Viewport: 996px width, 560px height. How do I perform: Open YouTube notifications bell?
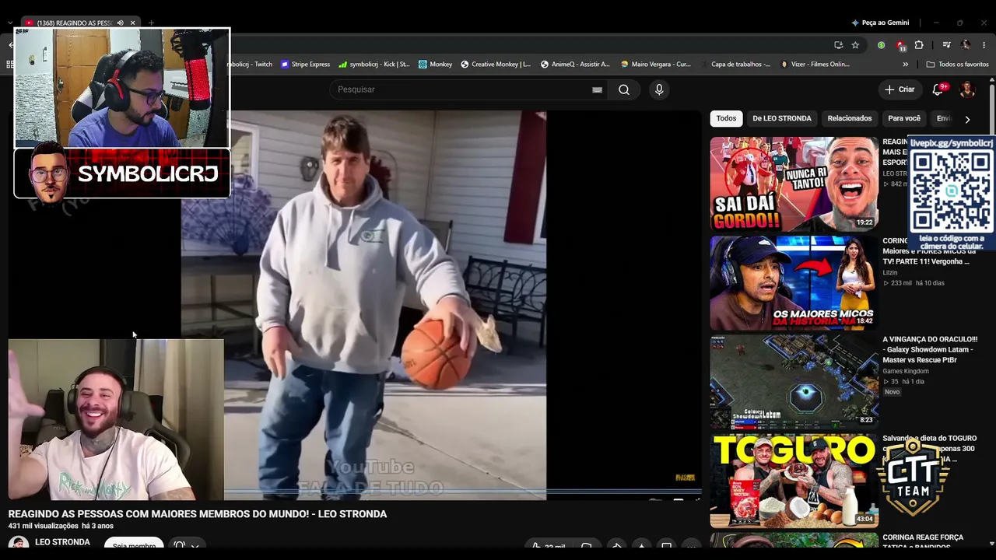(938, 89)
